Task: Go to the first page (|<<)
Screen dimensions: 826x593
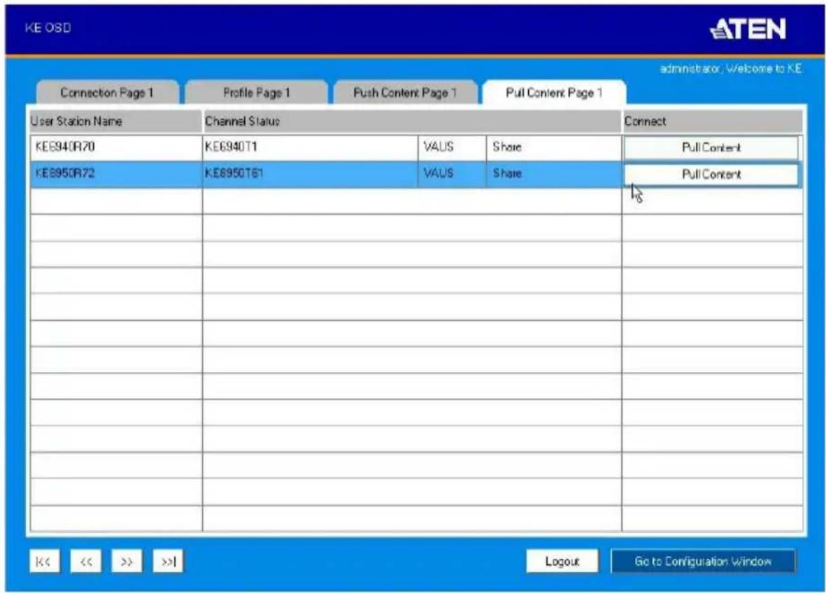Action: pyautogui.click(x=44, y=562)
